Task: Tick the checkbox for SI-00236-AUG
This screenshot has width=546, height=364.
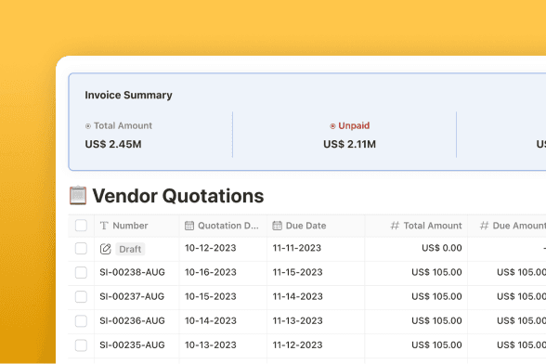Action: [81, 320]
